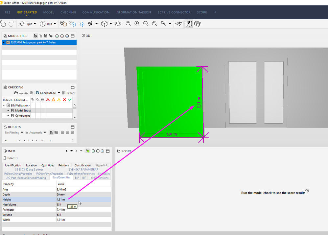The height and width of the screenshot is (235, 328).
Task: Remove from selection basket in Model Tree
Action: (x=62, y=36)
